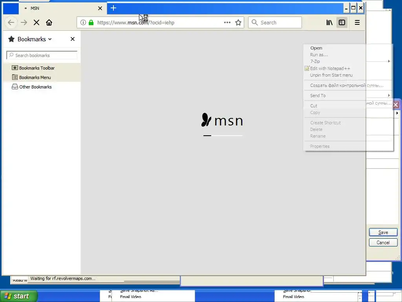The image size is (402, 302).
Task: Select Create Shortcut menu entry
Action: pos(348,123)
